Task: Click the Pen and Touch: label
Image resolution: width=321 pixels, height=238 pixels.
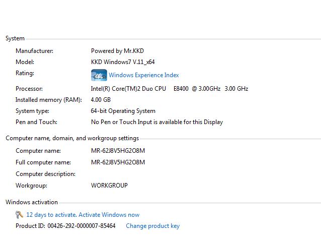Action: tap(36, 122)
